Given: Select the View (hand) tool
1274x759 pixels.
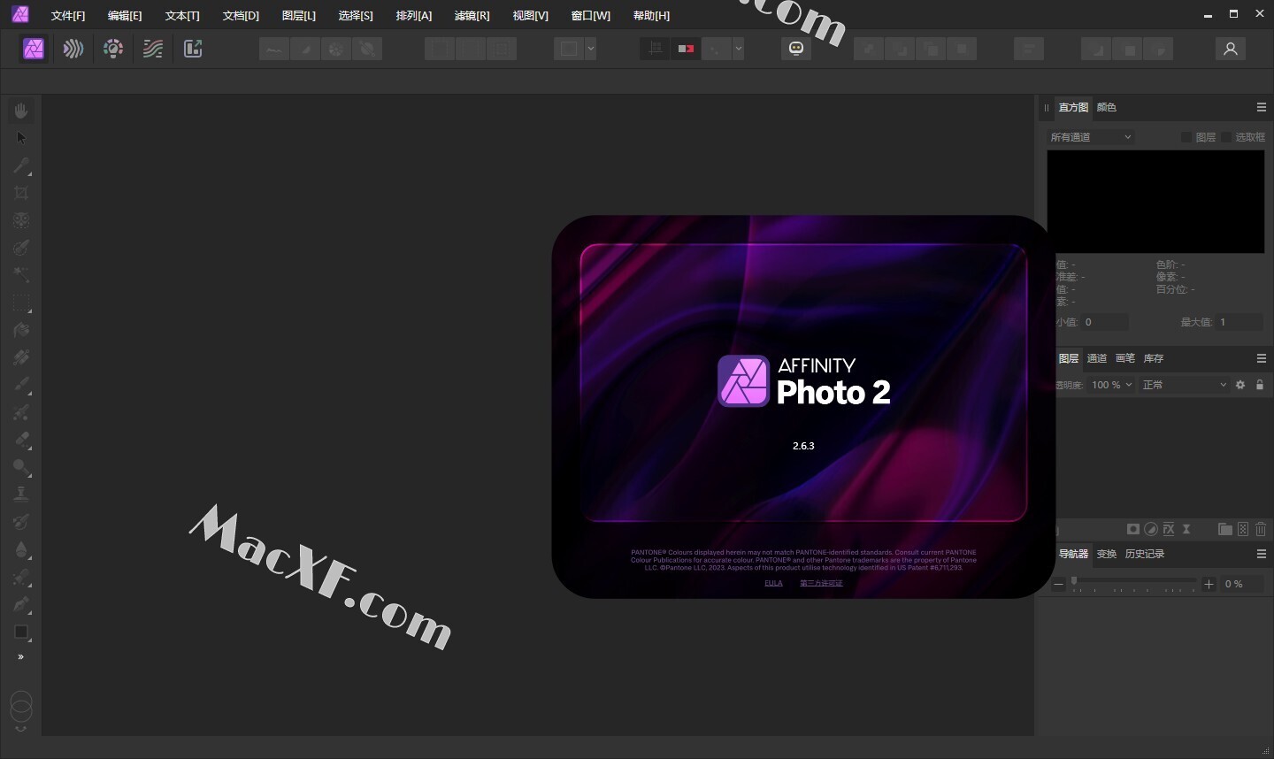Looking at the screenshot, I should 21,111.
